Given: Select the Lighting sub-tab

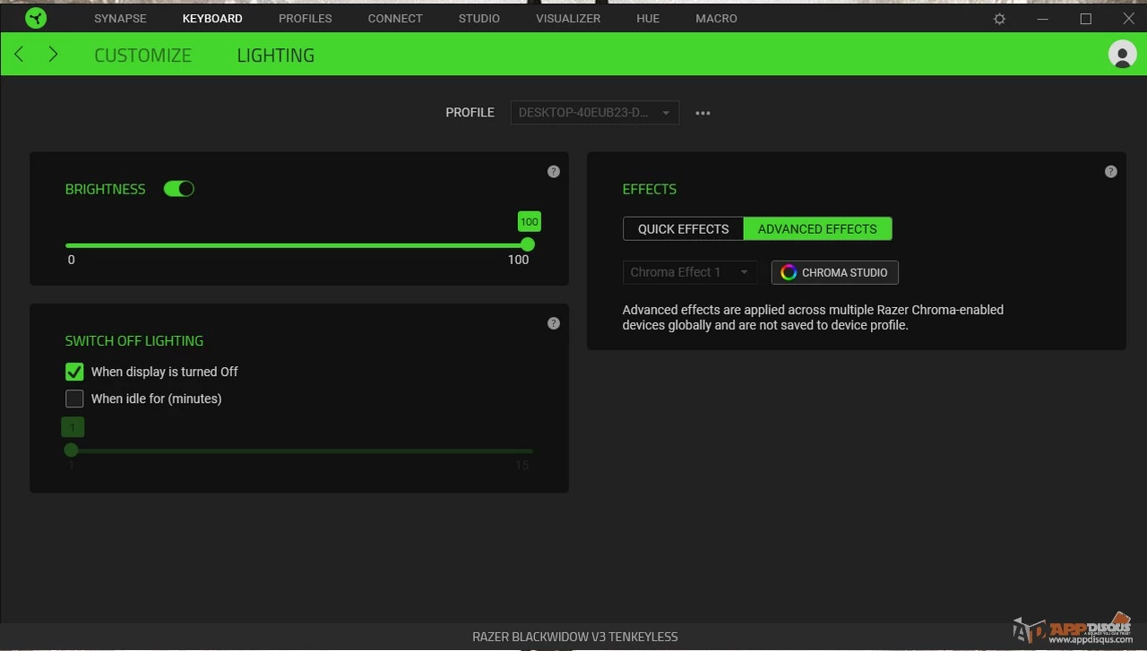Looking at the screenshot, I should [x=276, y=56].
